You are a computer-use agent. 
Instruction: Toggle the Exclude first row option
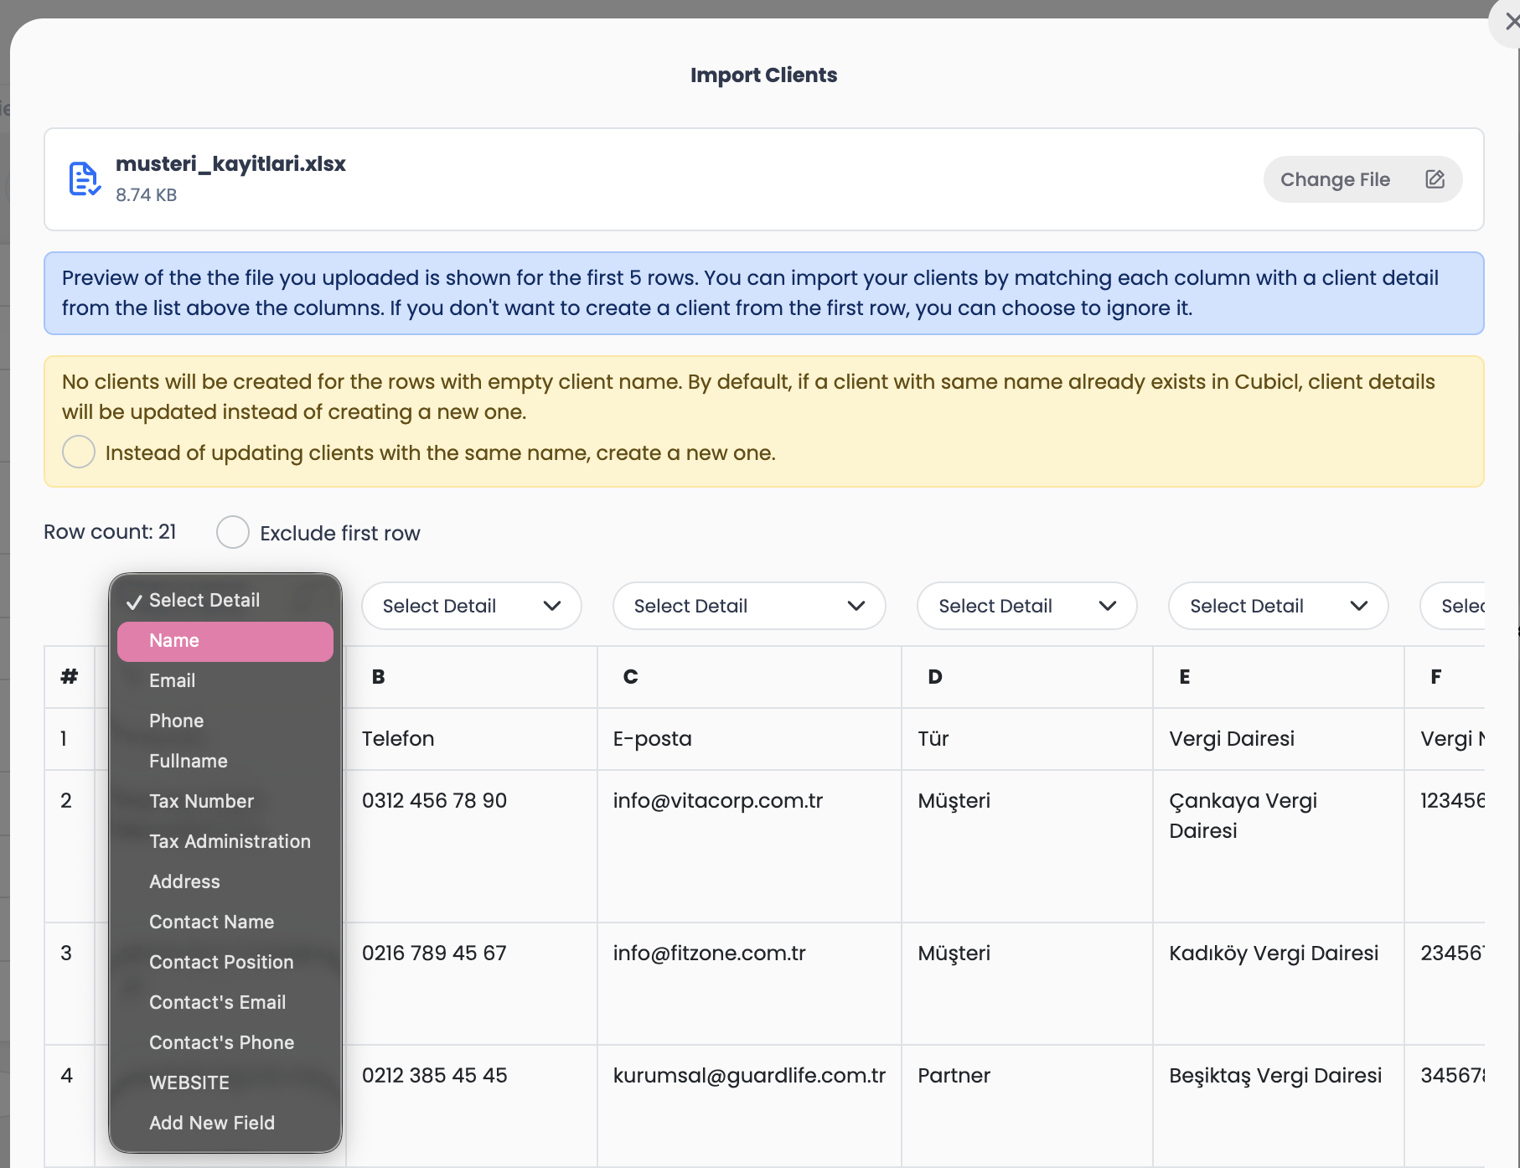(233, 533)
